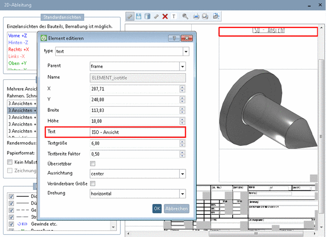Image resolution: width=326 pixels, height=237 pixels.
Task: Open the type dropdown
Action: point(186,52)
